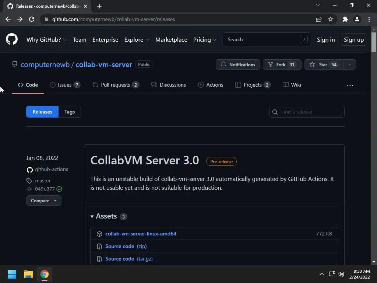The height and width of the screenshot is (283, 377).
Task: Expand the Pricing dropdown menu
Action: tap(205, 40)
